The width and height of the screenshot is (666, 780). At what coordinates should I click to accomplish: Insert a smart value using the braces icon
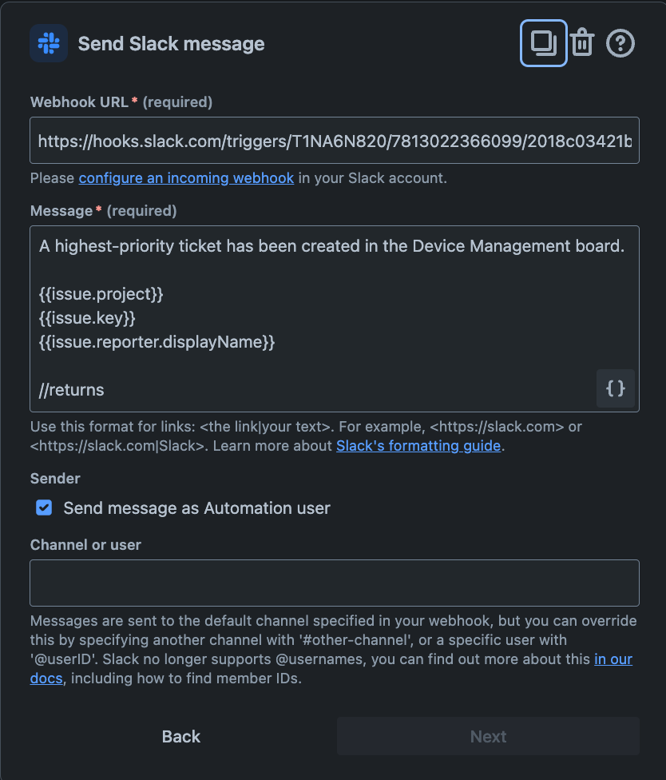pyautogui.click(x=616, y=389)
